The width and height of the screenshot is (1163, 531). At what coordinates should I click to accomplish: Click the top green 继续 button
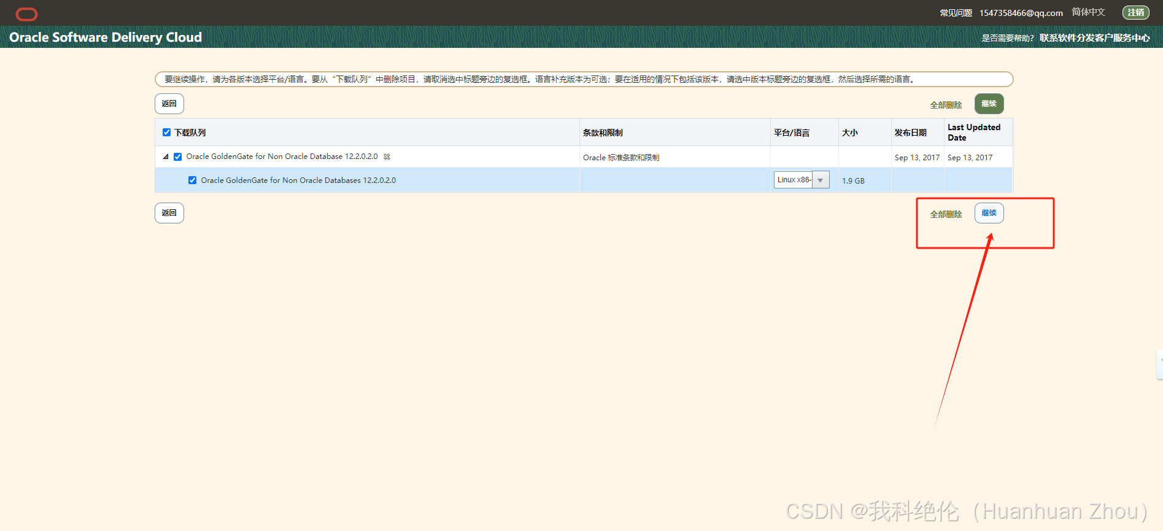(989, 104)
